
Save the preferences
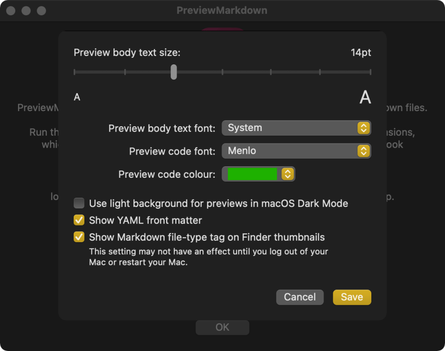point(352,297)
